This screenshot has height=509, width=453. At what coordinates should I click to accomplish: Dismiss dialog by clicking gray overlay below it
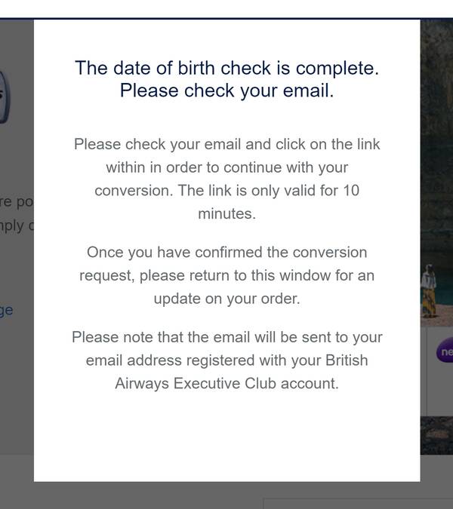point(130,495)
